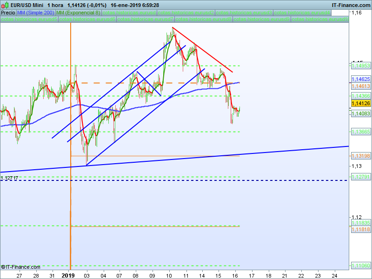Click the 27 date on the time axis

coord(19,276)
